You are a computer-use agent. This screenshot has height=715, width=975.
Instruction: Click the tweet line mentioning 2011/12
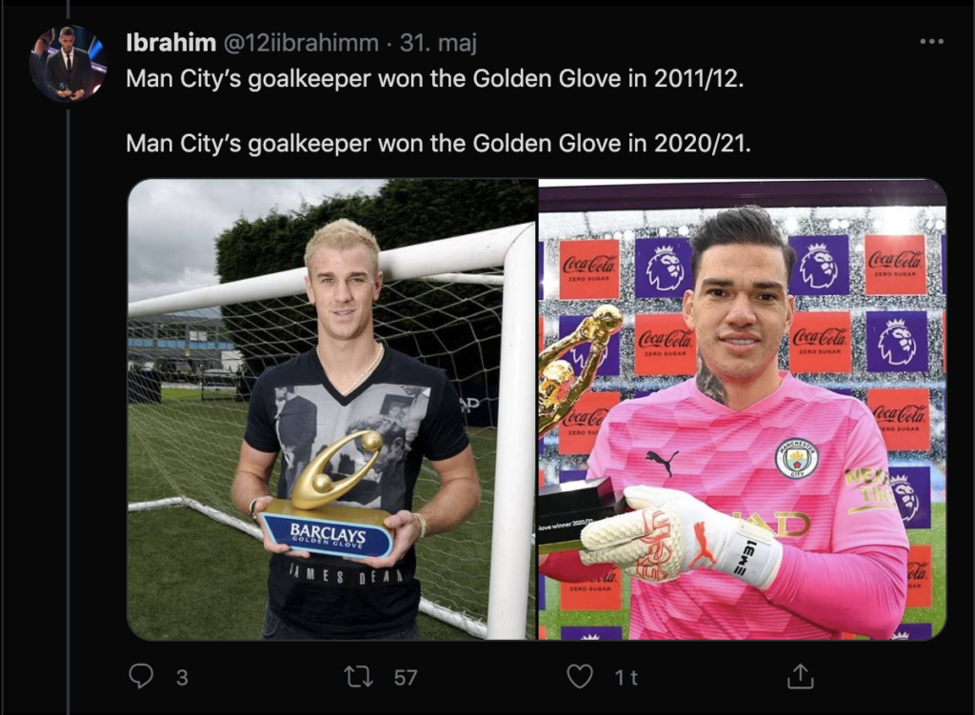(x=434, y=79)
